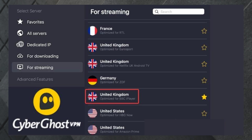Open the All servers list
The image size is (252, 140).
pyautogui.click(x=37, y=33)
